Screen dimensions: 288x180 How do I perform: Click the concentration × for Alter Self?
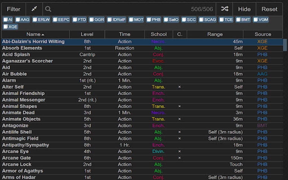coord(180,87)
